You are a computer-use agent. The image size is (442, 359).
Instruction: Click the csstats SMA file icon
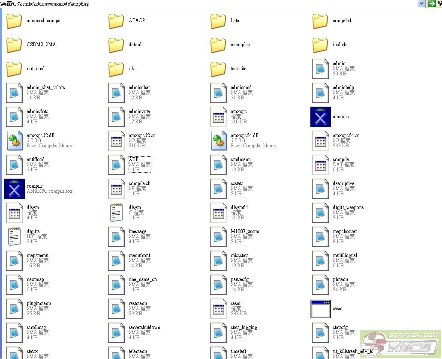tap(219, 189)
